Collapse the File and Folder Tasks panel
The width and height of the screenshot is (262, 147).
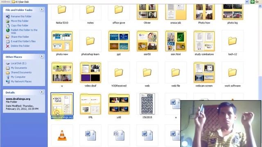42,10
